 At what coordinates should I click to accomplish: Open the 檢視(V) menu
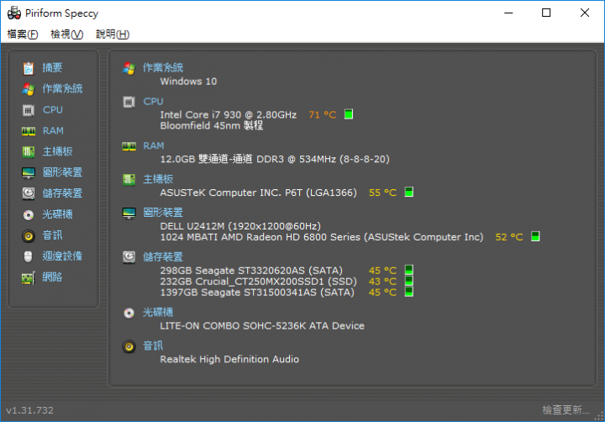click(x=66, y=34)
